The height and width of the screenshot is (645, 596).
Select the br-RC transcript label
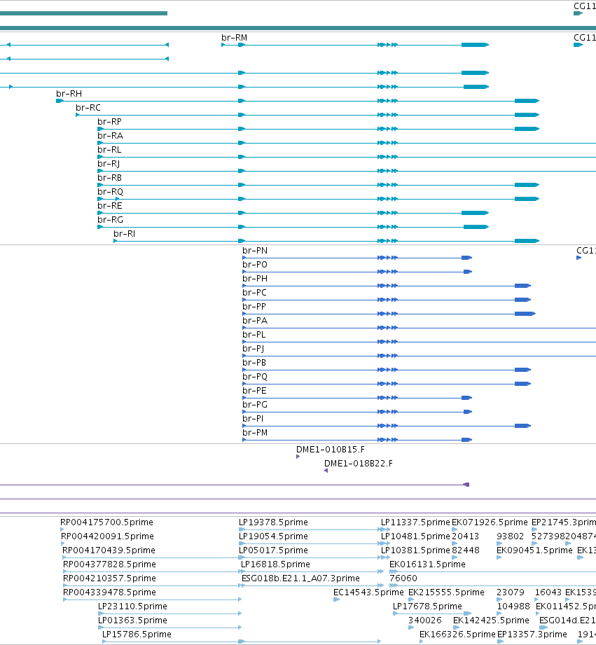(x=88, y=108)
